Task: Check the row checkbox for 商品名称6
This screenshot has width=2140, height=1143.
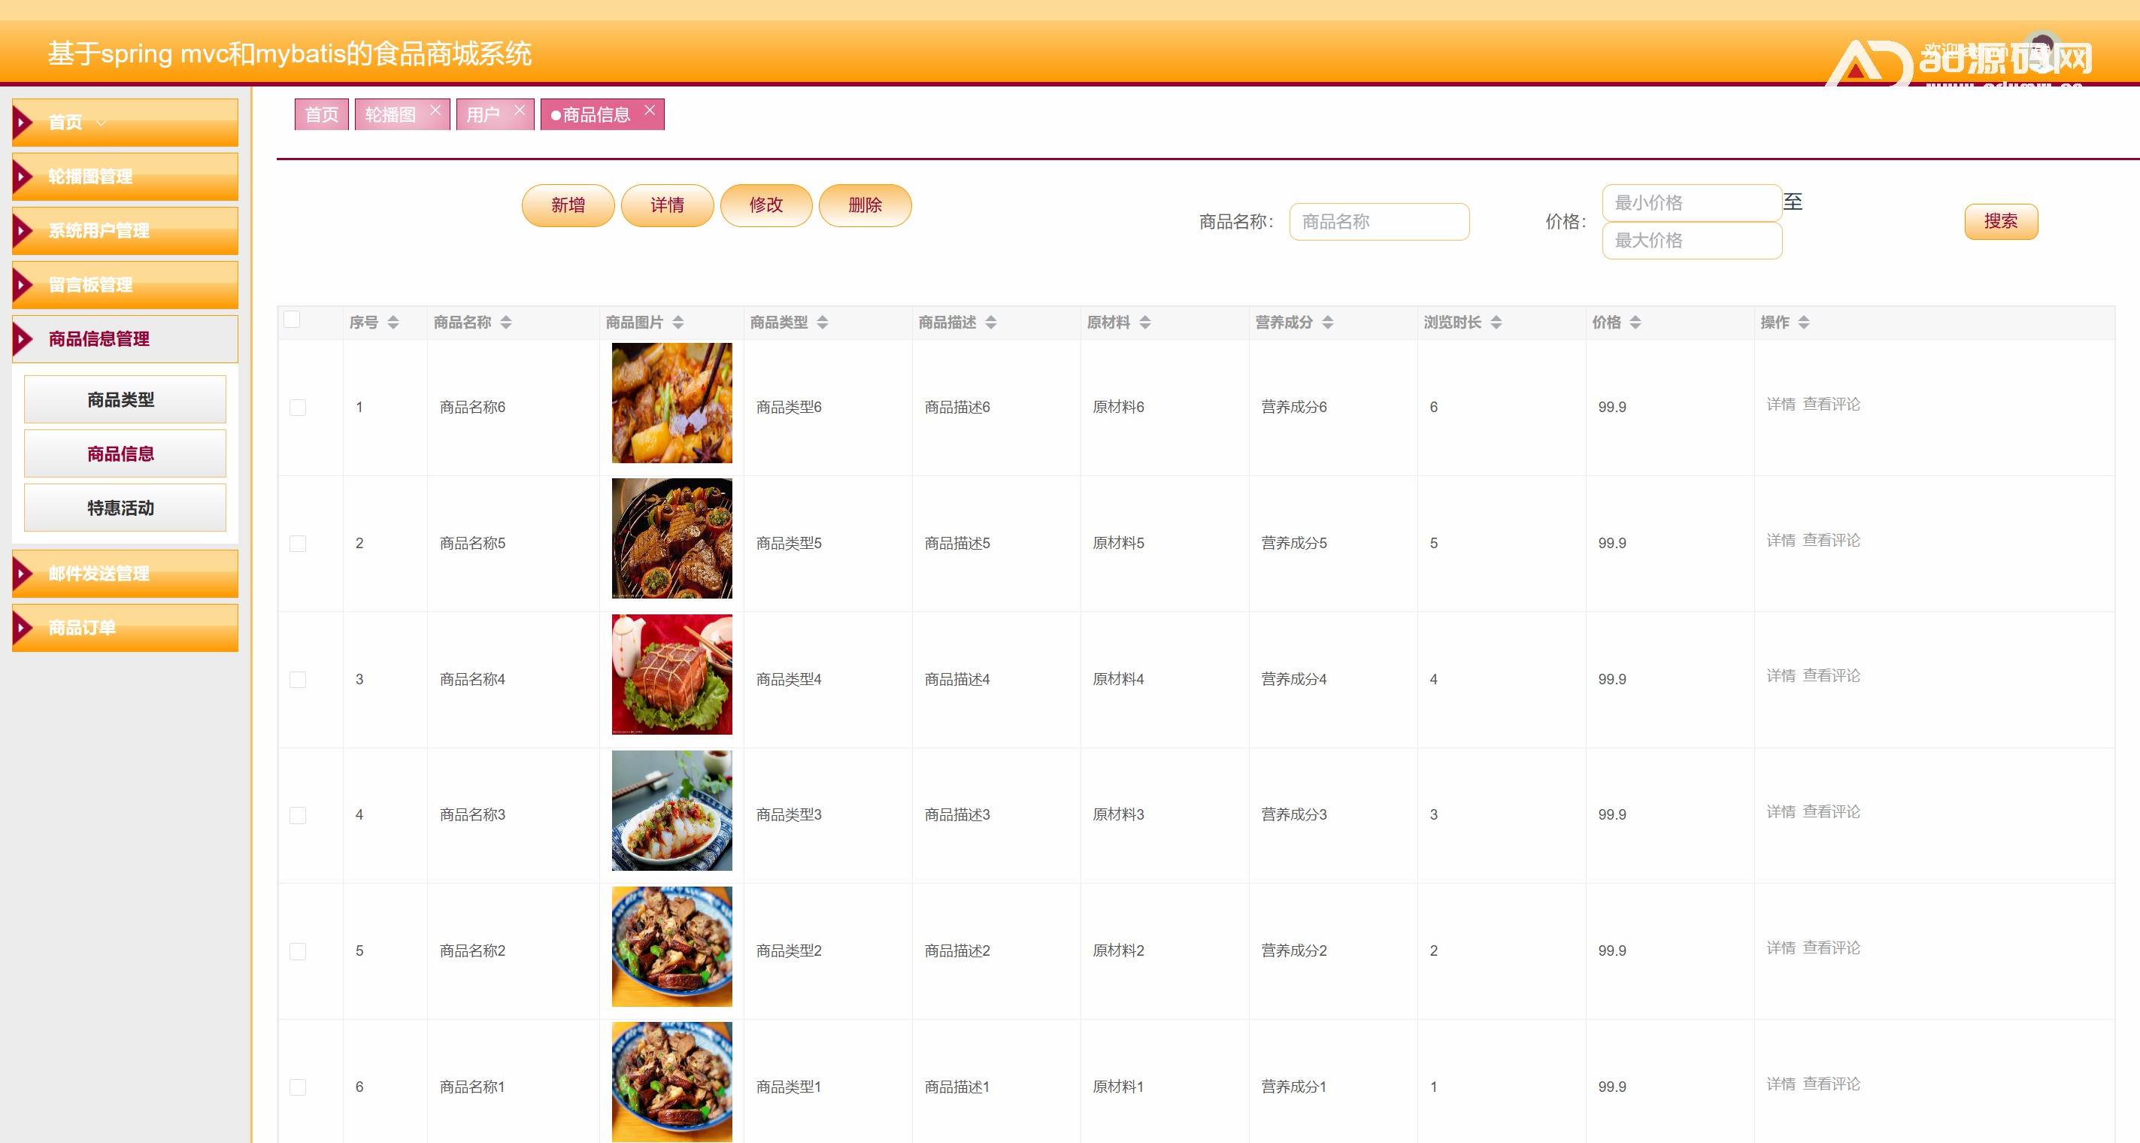Action: tap(298, 407)
